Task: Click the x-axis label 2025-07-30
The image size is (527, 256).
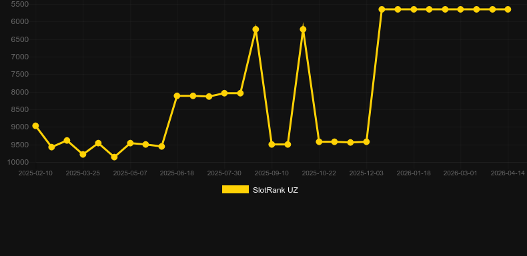Action: tap(224, 173)
